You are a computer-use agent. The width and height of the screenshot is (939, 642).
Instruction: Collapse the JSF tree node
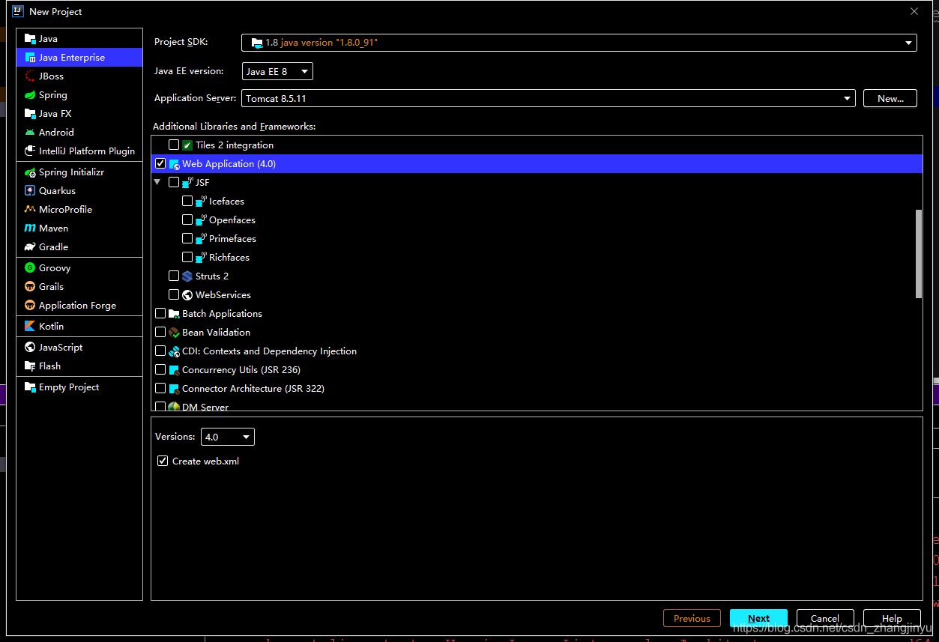(x=157, y=182)
